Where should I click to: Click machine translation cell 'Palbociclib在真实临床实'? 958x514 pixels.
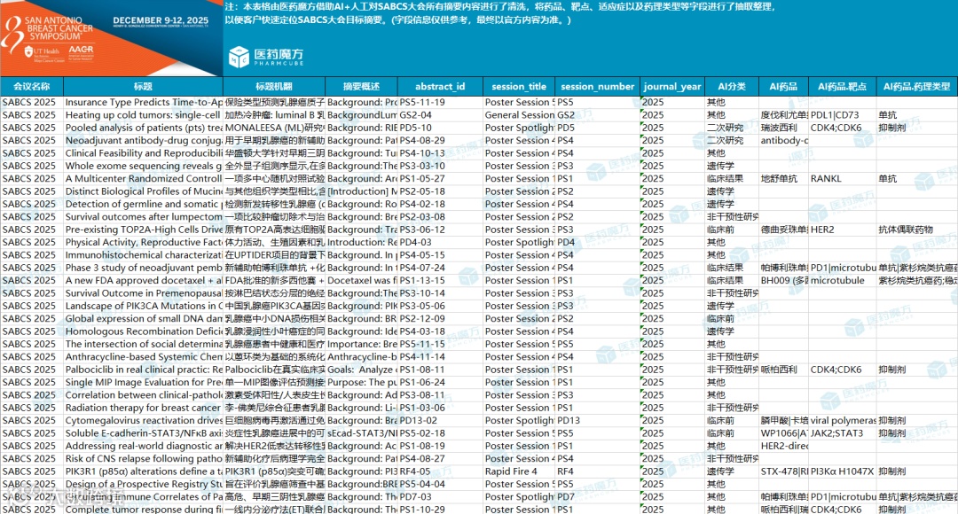pyautogui.click(x=274, y=370)
